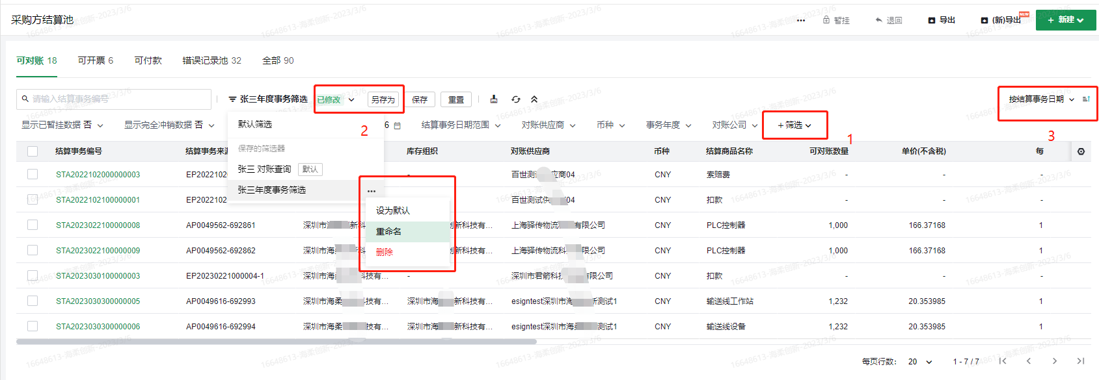1099x380 pixels.
Task: Click the 重置 reset button
Action: click(x=456, y=99)
